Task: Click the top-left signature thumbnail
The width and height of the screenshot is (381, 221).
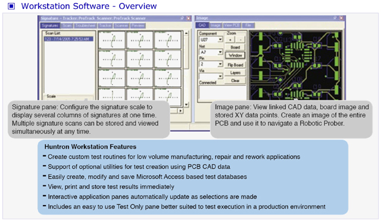Action: click(111, 40)
